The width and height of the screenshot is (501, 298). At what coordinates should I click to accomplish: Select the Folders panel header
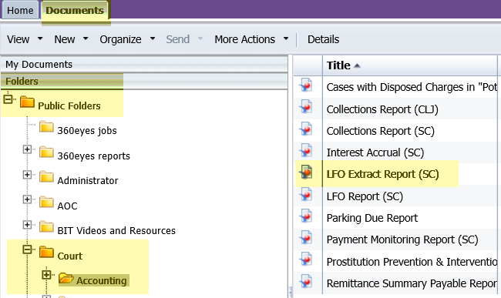144,81
